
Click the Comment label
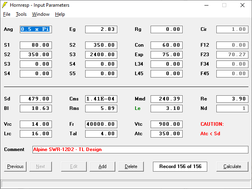point(14,149)
